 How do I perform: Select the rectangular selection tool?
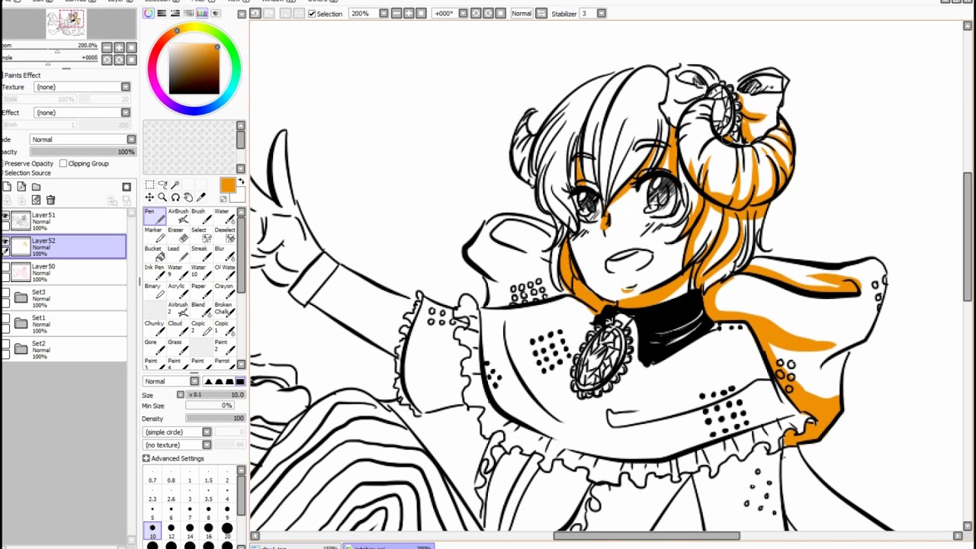pyautogui.click(x=149, y=185)
